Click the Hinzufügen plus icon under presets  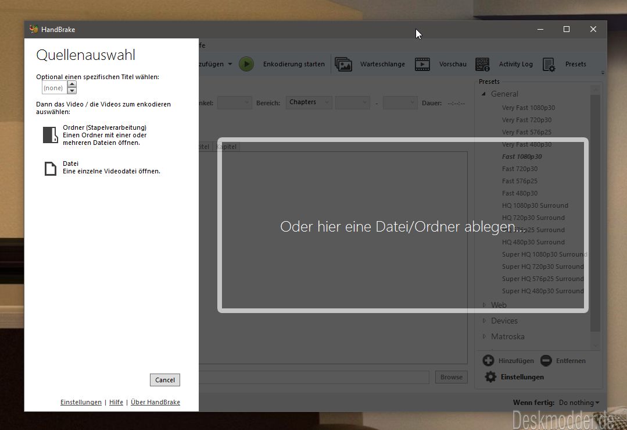[488, 360]
